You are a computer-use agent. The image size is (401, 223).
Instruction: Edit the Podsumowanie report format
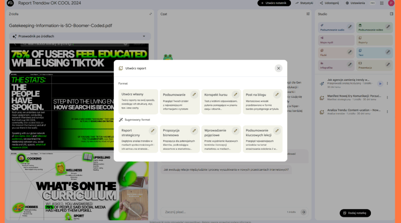194,95
